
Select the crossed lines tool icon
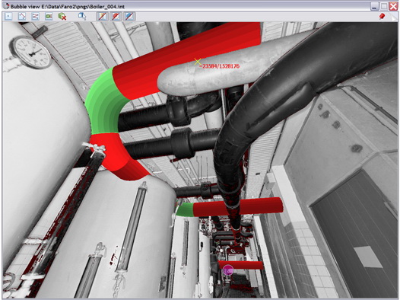[35, 16]
